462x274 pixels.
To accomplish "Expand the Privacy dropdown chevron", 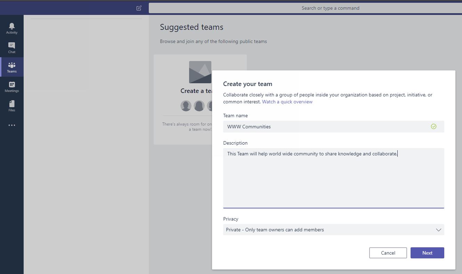I will coord(438,230).
